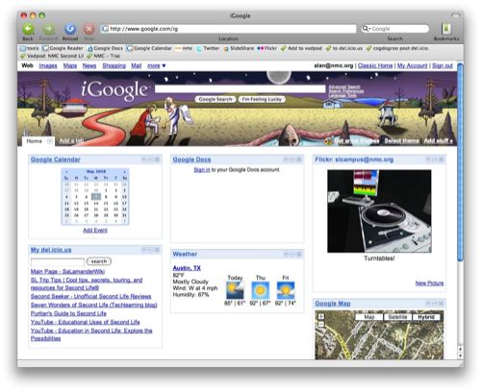Click 'Add stuff' link
This screenshot has width=481, height=391.
tap(438, 141)
